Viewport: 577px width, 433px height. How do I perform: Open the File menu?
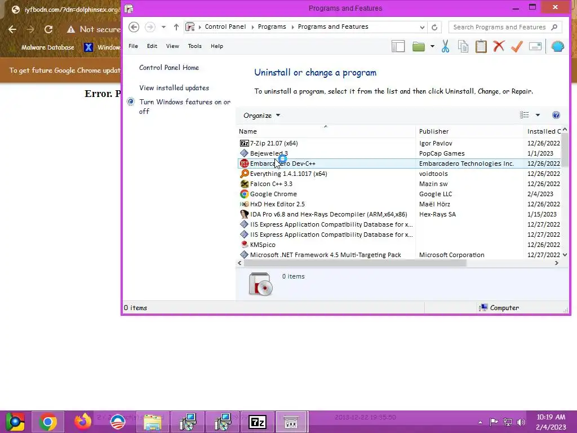click(133, 46)
